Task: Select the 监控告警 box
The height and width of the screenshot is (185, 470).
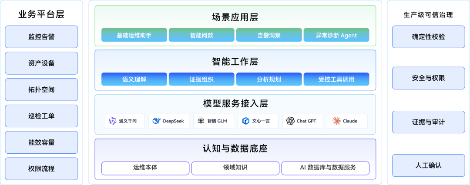Action: tap(41, 37)
